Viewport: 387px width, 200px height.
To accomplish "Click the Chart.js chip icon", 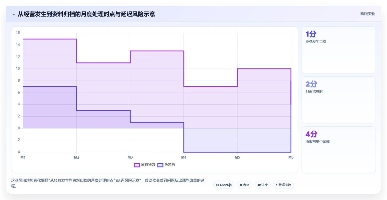I will [218, 185].
